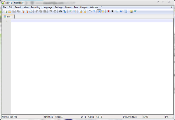The width and height of the screenshot is (175, 120).
Task: Open the Macro menu
Action: coord(68,7)
